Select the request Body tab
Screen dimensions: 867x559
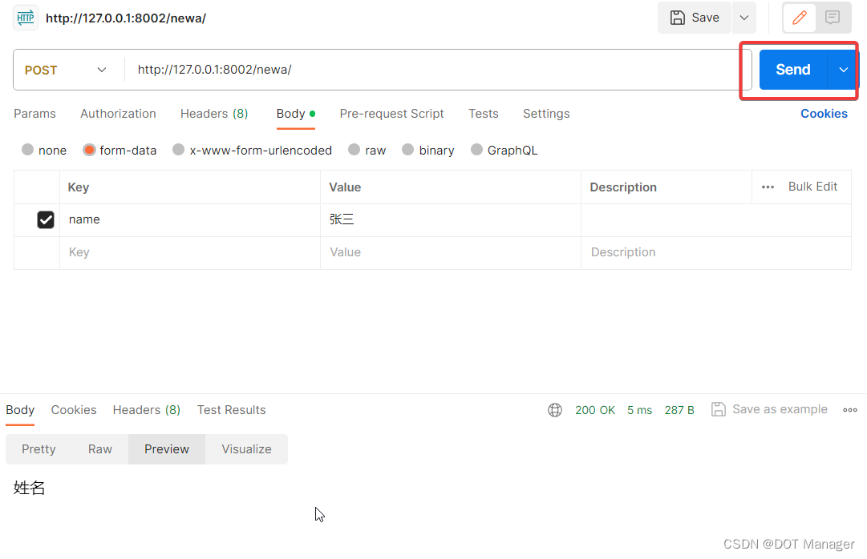click(x=296, y=114)
